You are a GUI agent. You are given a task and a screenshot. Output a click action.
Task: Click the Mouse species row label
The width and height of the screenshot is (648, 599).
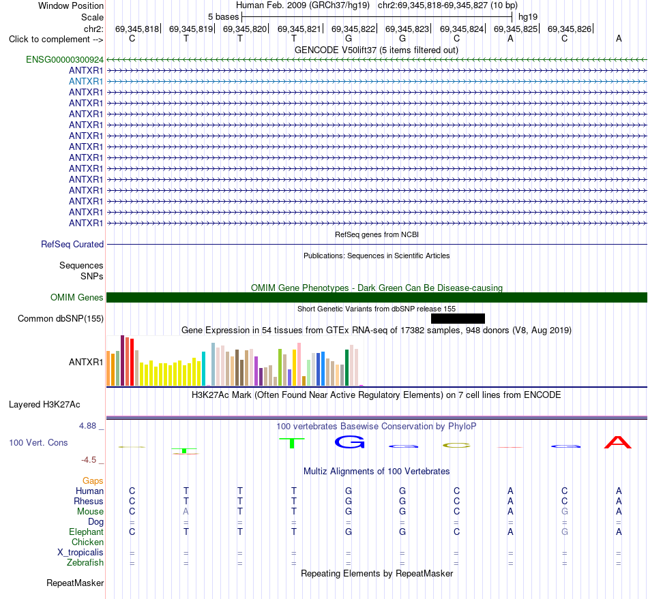point(90,512)
